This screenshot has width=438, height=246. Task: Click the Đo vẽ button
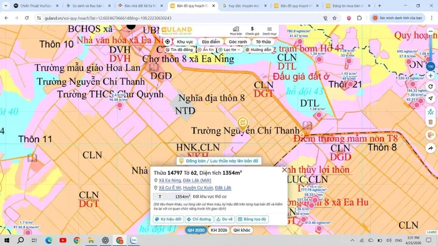pos(224,219)
